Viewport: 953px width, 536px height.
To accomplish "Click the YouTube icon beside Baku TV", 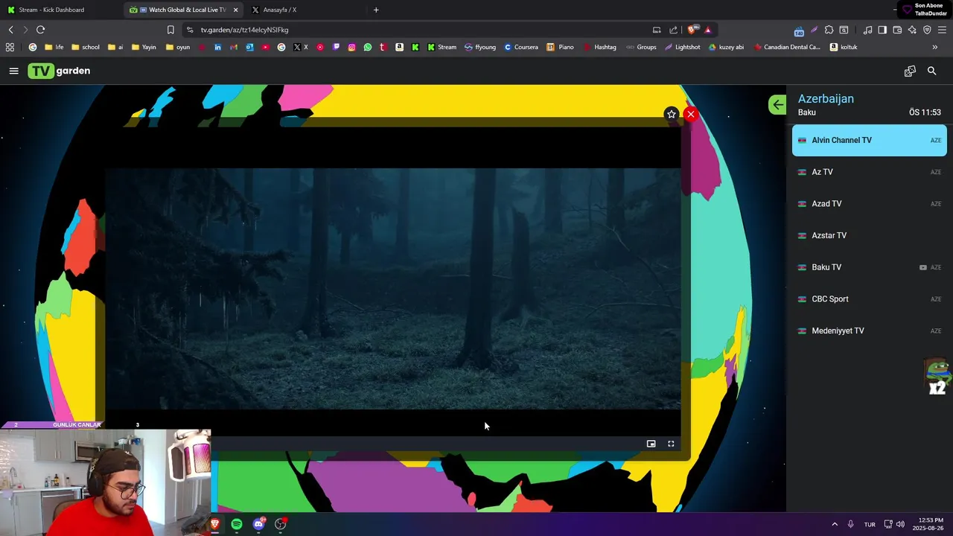I will pyautogui.click(x=923, y=267).
